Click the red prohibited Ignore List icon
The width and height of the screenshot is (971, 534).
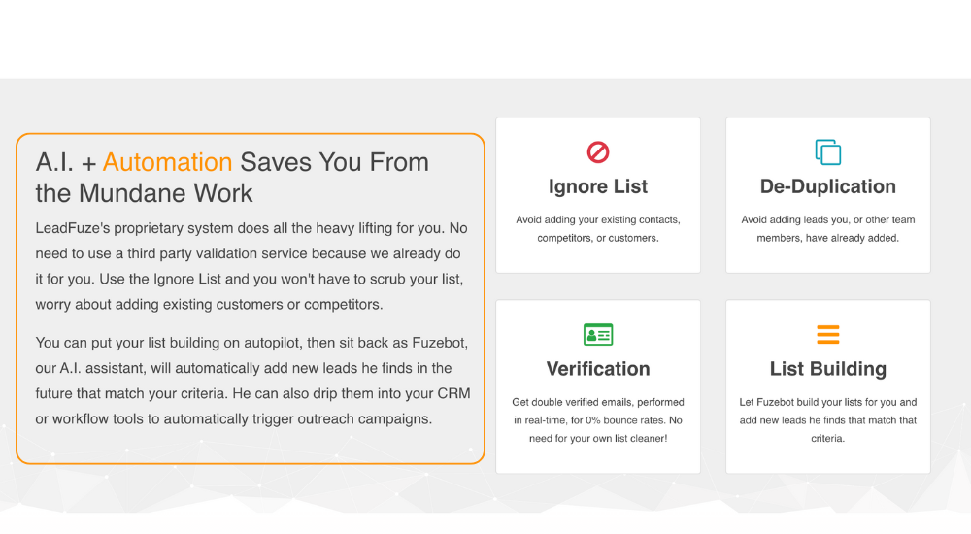[x=597, y=151]
